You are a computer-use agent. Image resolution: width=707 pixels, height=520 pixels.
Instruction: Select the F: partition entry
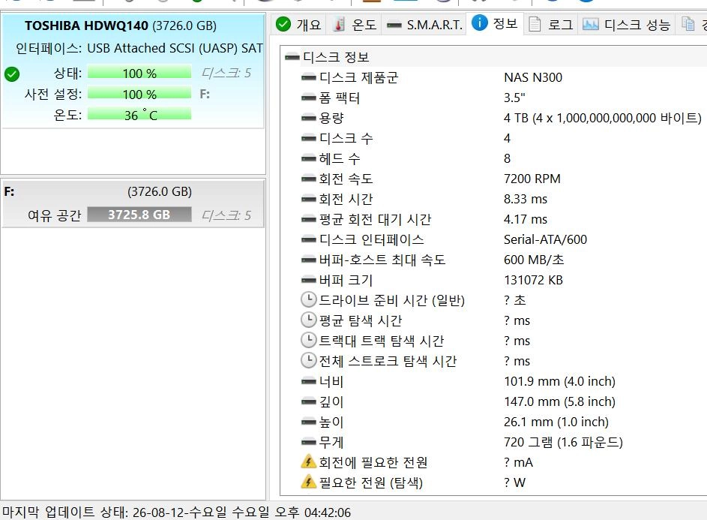pyautogui.click(x=133, y=203)
